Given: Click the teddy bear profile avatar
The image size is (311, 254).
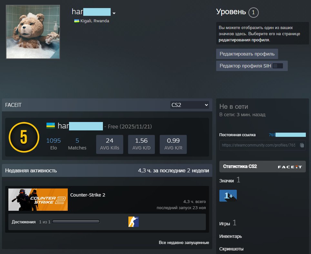Looking at the screenshot, I should click(33, 32).
